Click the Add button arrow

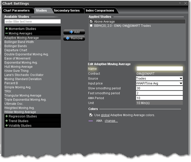tap(71, 32)
